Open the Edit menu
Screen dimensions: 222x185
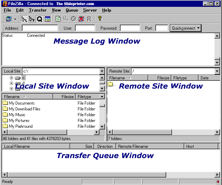[x=20, y=10]
